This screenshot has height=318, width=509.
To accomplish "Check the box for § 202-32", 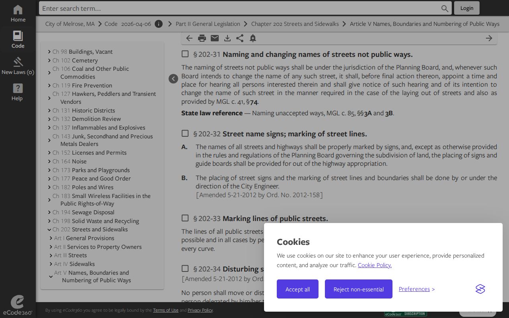I will (185, 134).
